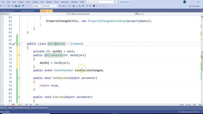Open the Test menu
This screenshot has height=114, width=203.
pos(42,2)
